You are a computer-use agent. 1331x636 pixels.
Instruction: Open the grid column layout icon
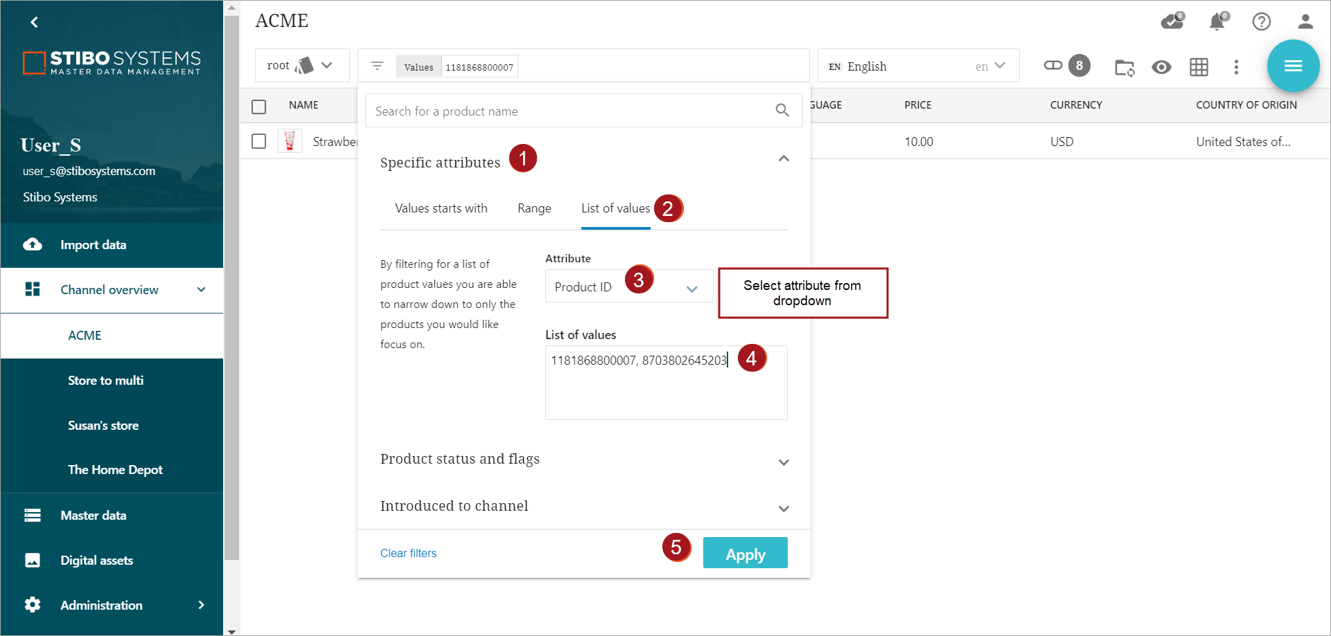1199,67
